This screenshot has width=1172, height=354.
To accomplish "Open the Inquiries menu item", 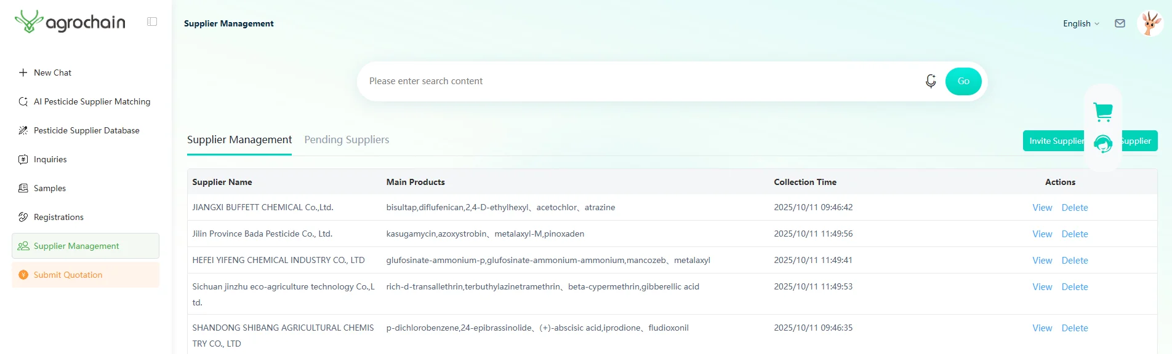I will click(x=50, y=159).
